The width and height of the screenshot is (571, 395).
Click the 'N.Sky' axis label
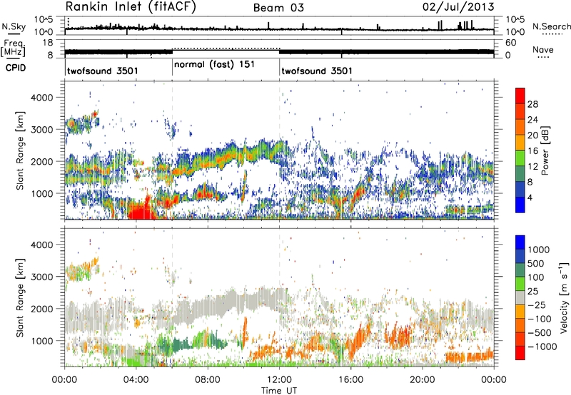click(14, 27)
